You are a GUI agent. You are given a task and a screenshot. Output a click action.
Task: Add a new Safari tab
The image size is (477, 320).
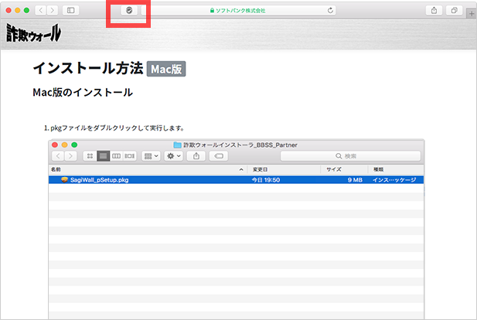(x=472, y=14)
